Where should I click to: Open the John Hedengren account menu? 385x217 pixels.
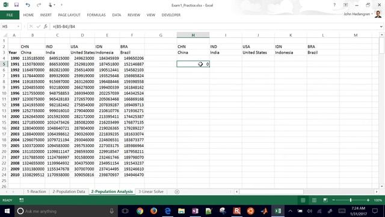(358, 14)
